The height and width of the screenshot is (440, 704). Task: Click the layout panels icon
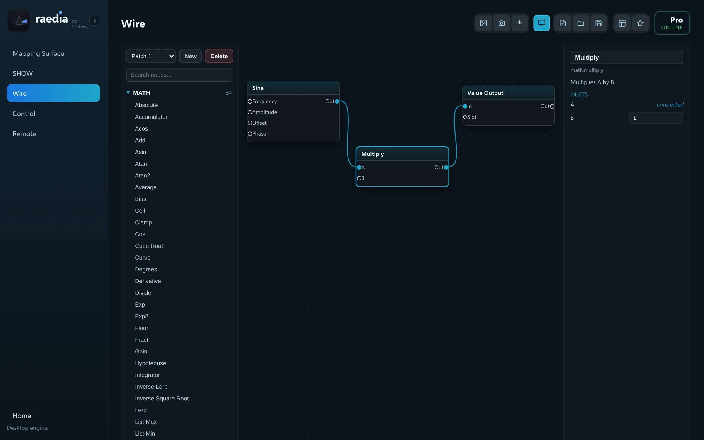pyautogui.click(x=622, y=23)
